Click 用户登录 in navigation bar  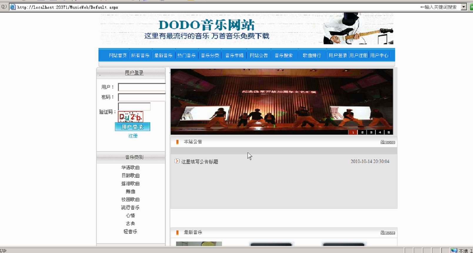(338, 55)
